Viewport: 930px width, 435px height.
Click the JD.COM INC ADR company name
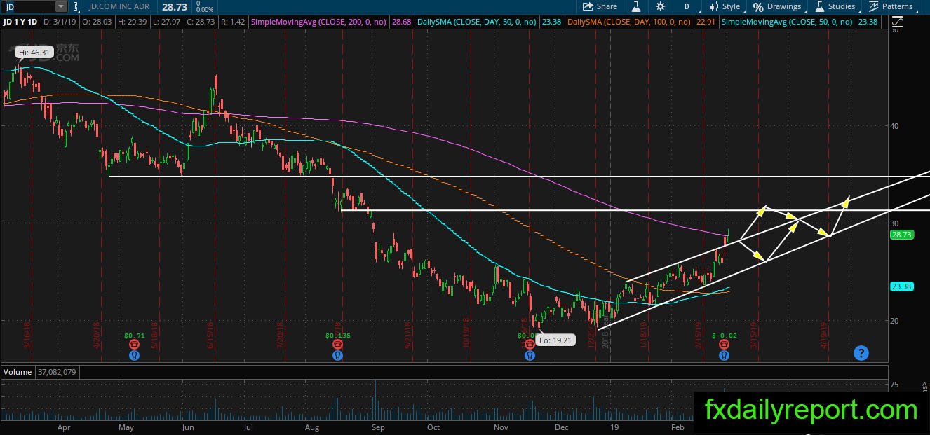tap(118, 6)
